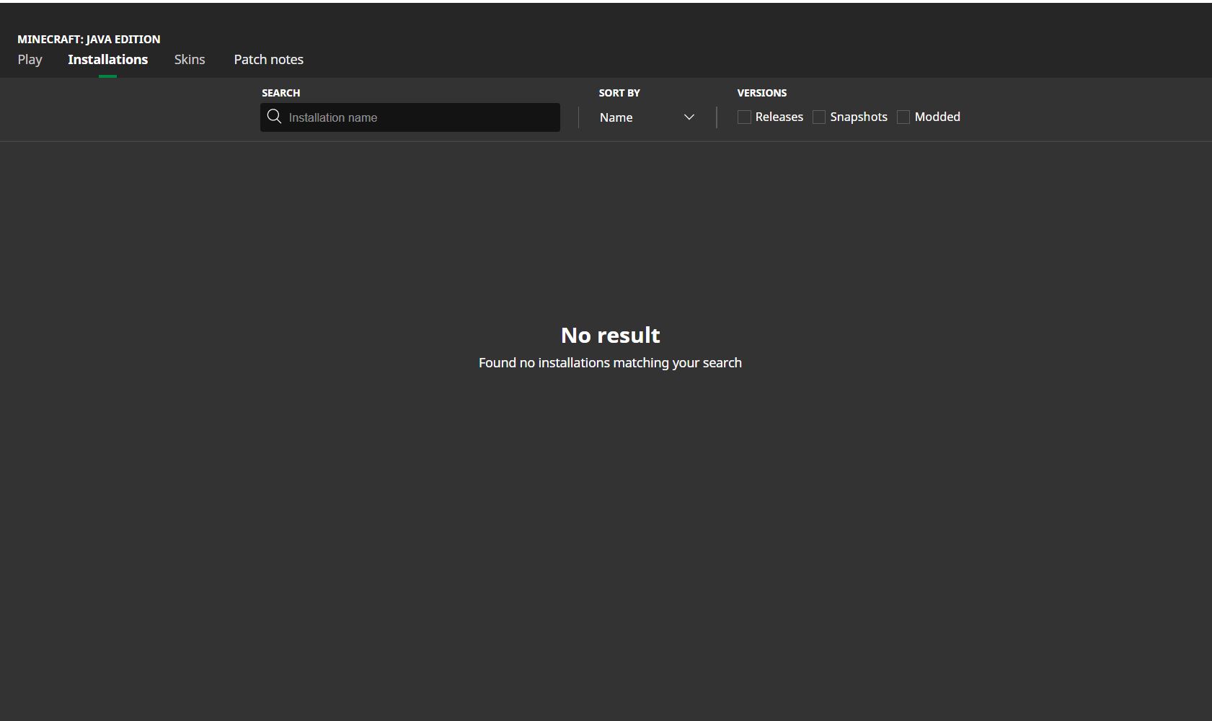
Task: Select the Installations tab
Action: pyautogui.click(x=107, y=60)
